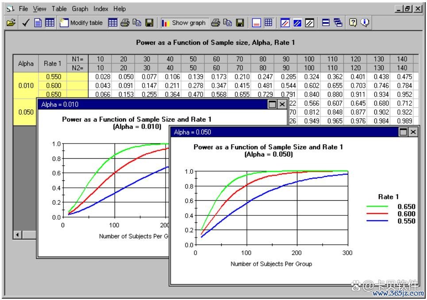Click the save icon left of Show graph
The height and width of the screenshot is (300, 427).
[x=150, y=23]
